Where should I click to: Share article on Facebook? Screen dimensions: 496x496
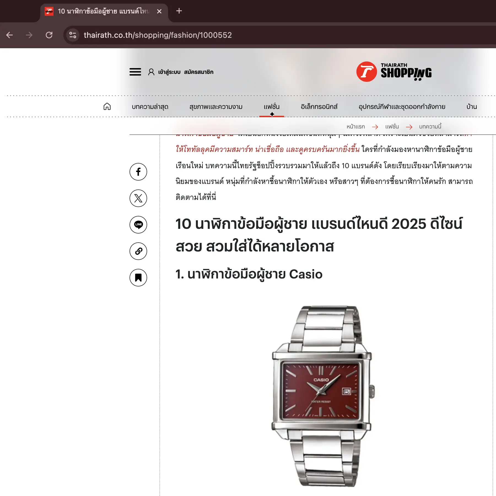[138, 172]
